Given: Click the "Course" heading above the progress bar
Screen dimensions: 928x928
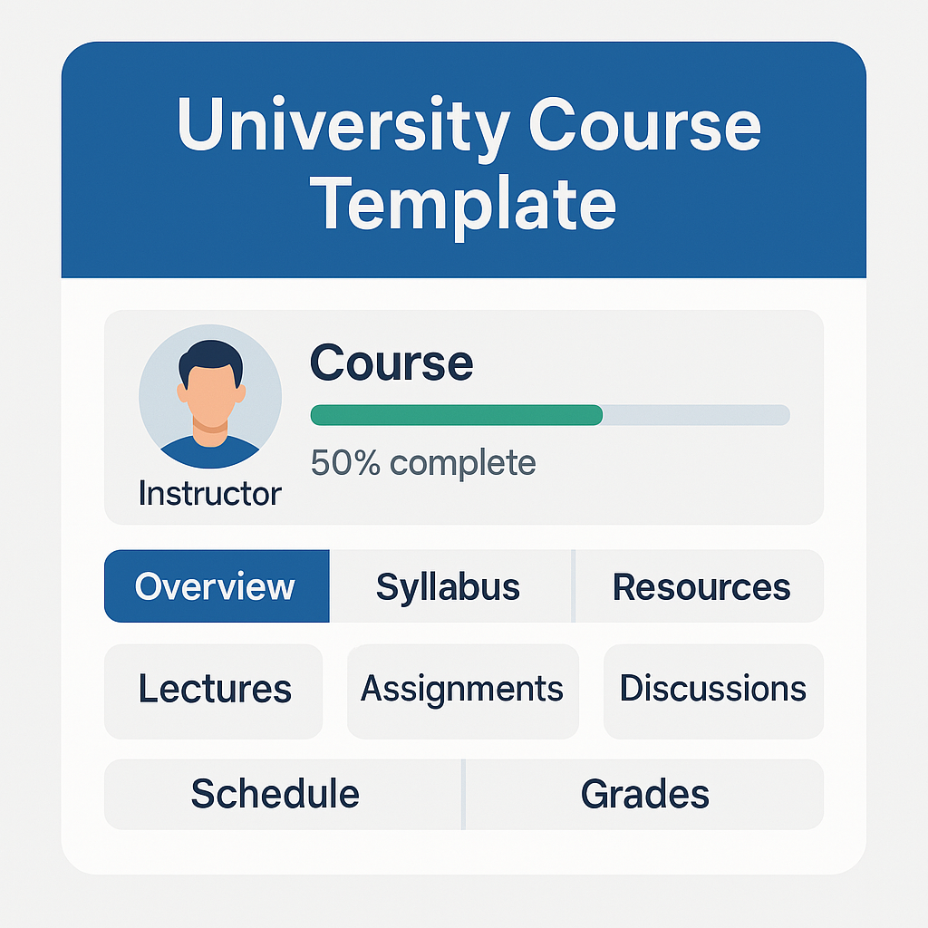Looking at the screenshot, I should (x=391, y=362).
